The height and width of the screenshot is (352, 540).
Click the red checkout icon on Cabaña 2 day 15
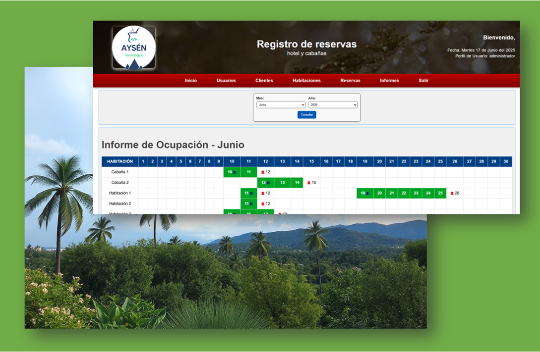pyautogui.click(x=308, y=183)
